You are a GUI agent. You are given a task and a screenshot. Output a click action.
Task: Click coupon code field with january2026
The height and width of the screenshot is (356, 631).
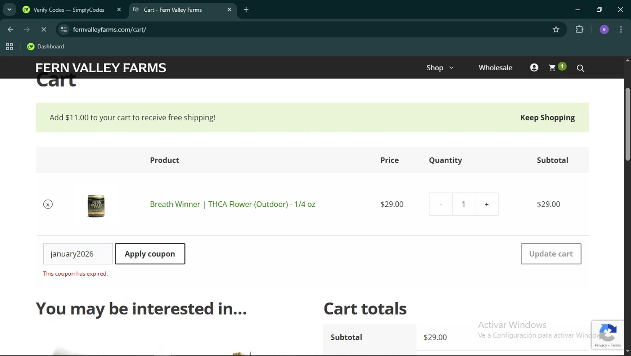pyautogui.click(x=78, y=254)
